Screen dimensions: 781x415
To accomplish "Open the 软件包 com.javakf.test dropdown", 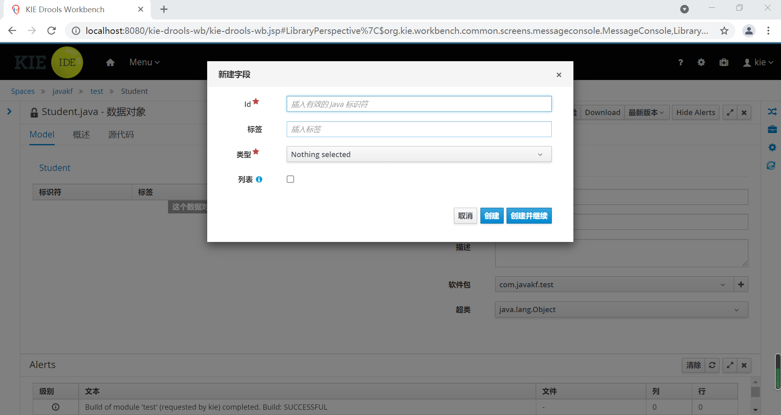I will pyautogui.click(x=614, y=284).
